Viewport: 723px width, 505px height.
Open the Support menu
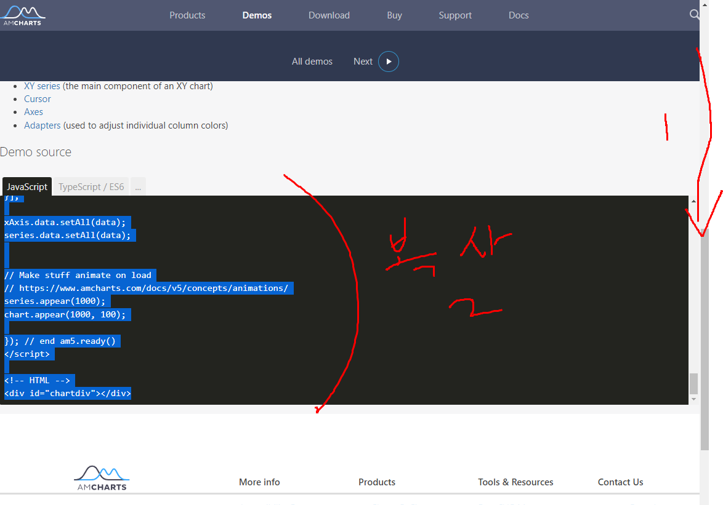tap(455, 15)
